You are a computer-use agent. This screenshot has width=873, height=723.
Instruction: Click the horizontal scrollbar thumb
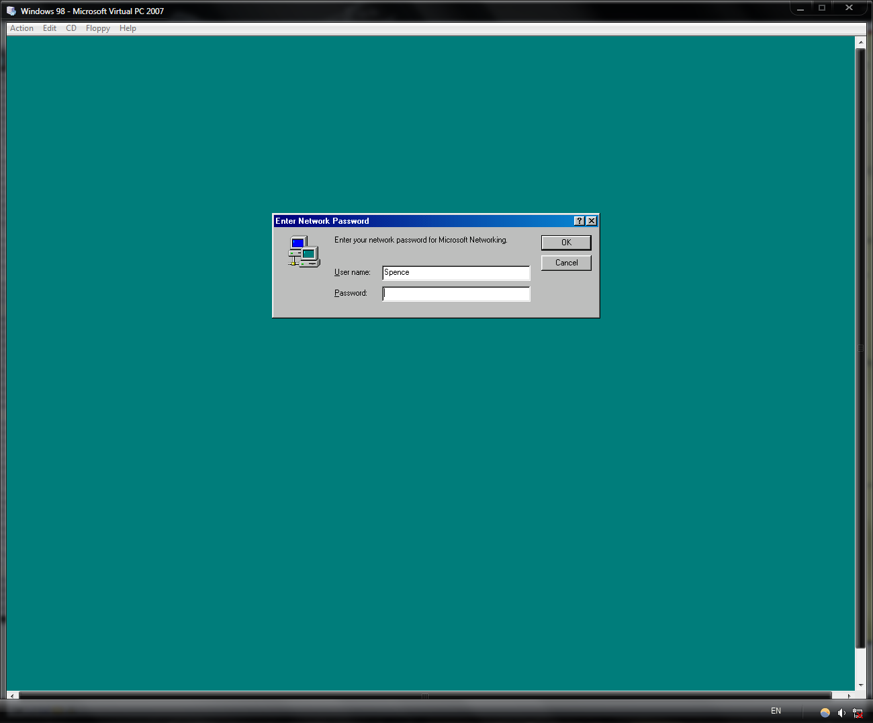[x=425, y=696]
